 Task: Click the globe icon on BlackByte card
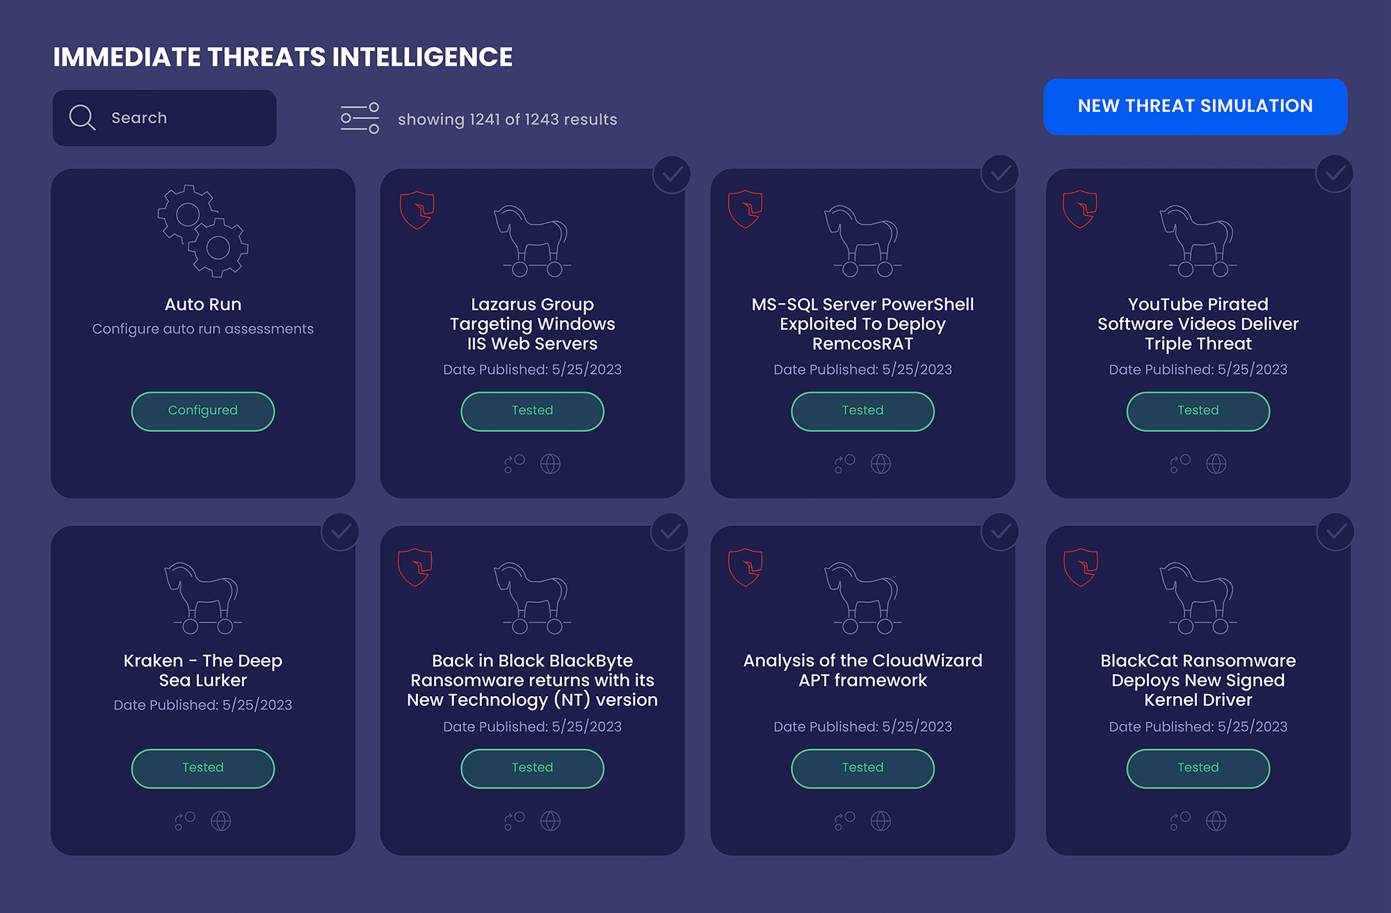coord(550,821)
